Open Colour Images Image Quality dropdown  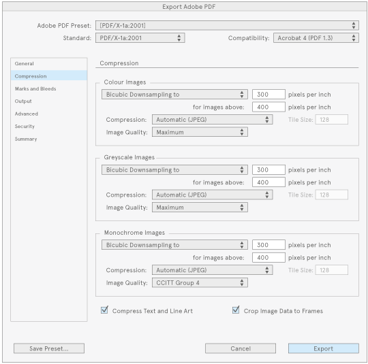click(x=200, y=132)
